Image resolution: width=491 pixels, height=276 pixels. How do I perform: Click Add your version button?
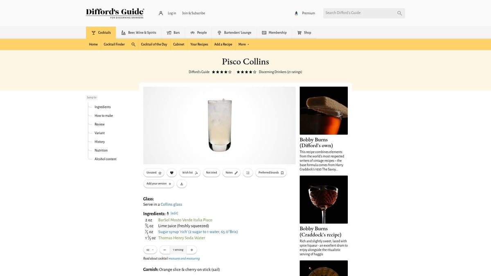click(x=159, y=184)
